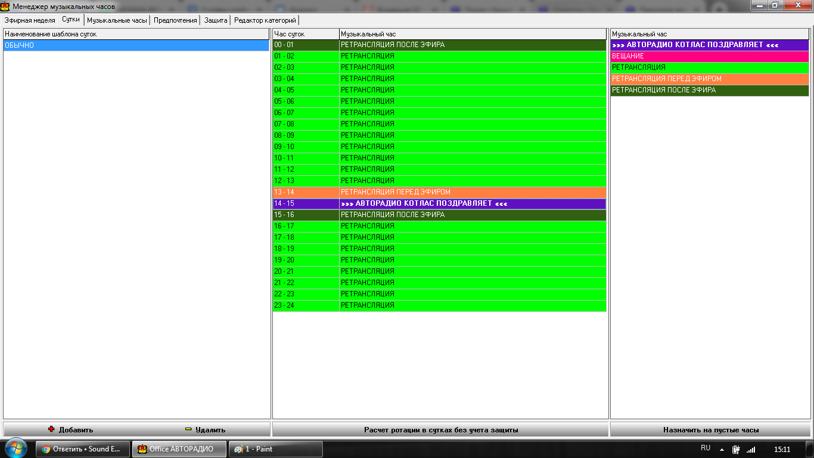Screen dimensions: 814x458
Task: Open the Предпочтения tab
Action: pyautogui.click(x=175, y=20)
